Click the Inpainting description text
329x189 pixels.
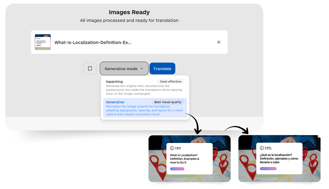pyautogui.click(x=144, y=90)
